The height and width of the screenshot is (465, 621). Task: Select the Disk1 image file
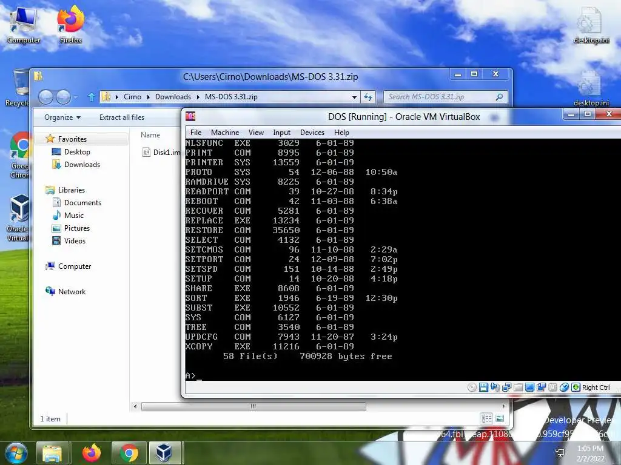[x=161, y=152]
